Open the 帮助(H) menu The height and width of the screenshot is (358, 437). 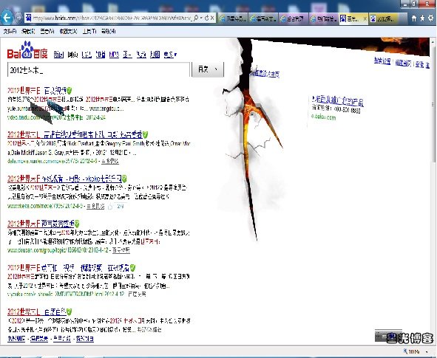tap(109, 32)
